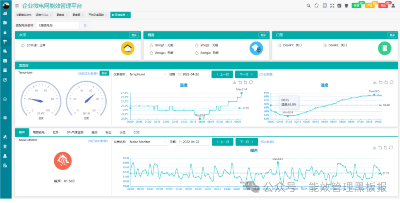
Task: Open the date picker in 噪声 section
Action: (x=193, y=142)
